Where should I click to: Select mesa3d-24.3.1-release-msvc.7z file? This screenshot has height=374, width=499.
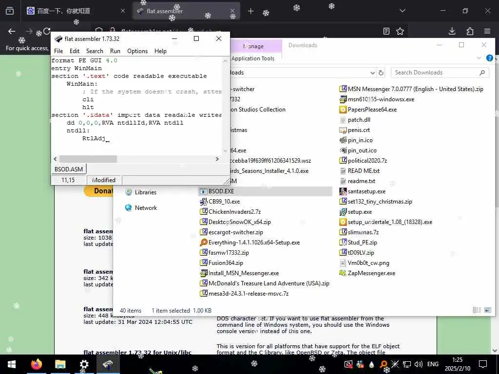coord(244,293)
